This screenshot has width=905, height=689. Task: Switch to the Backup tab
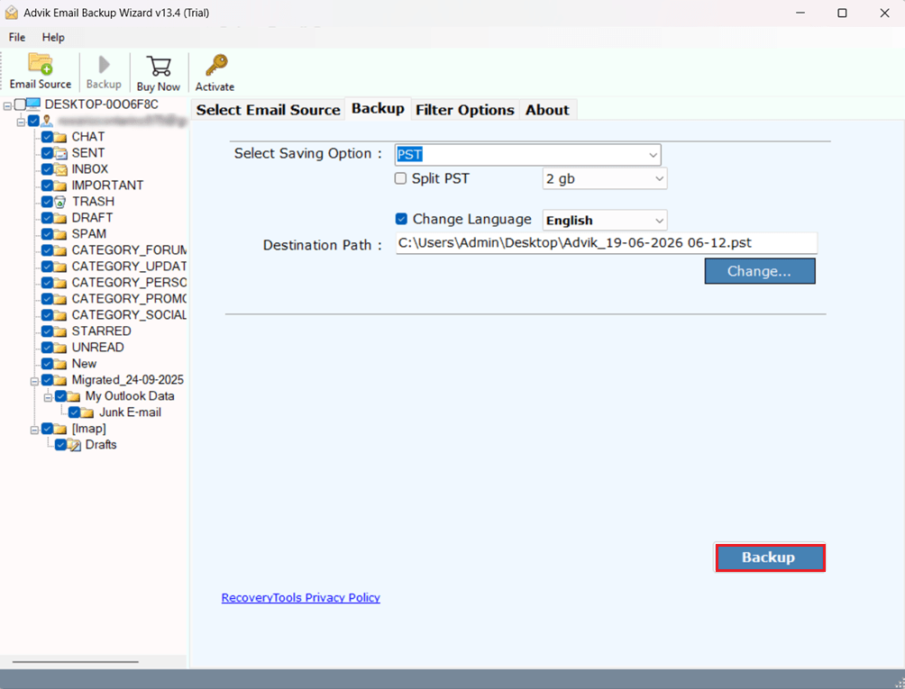(x=378, y=108)
